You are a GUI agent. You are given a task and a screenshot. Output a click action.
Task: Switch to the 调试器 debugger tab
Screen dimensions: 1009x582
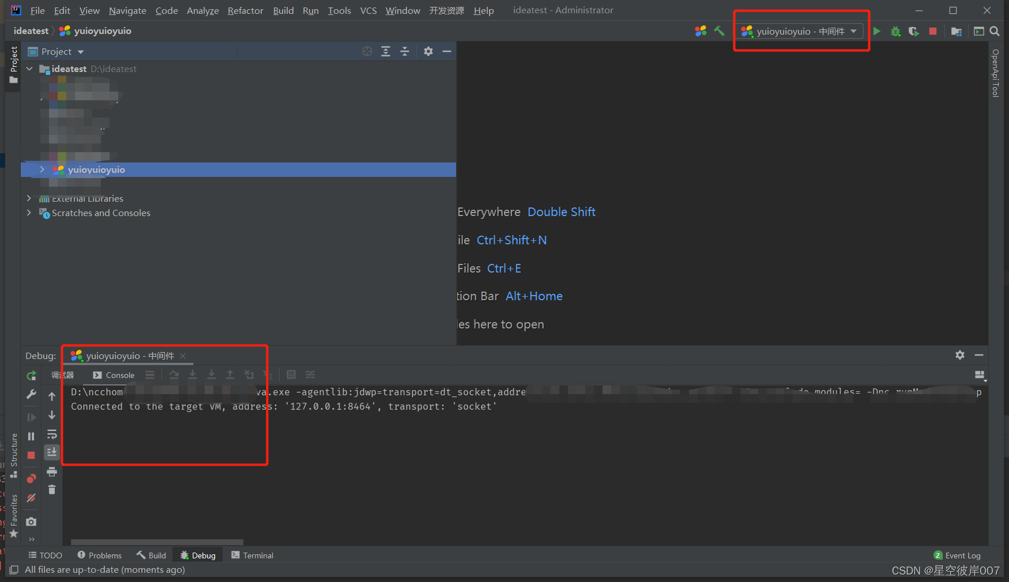(x=62, y=375)
